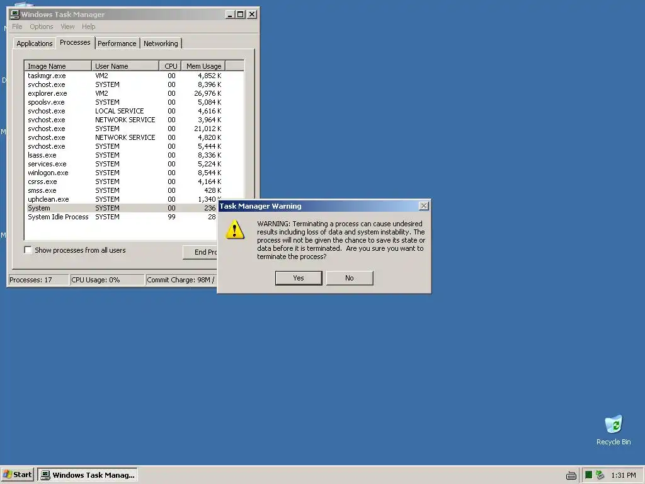The image size is (645, 484).
Task: Sort by Image Name column header
Action: [x=58, y=66]
